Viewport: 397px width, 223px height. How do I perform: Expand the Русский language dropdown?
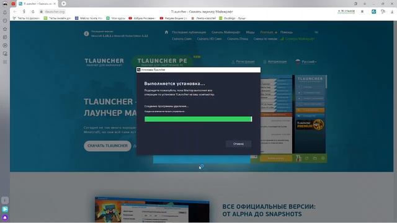tap(306, 62)
